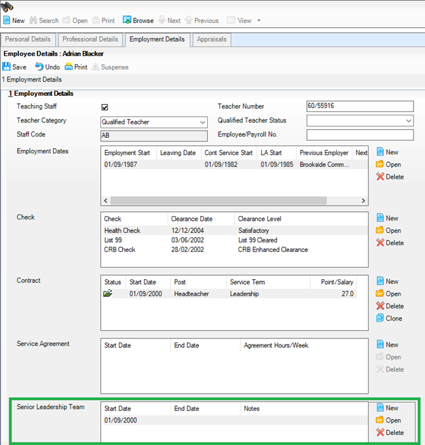
Task: Expand the Teacher Category dropdown
Action: click(203, 122)
